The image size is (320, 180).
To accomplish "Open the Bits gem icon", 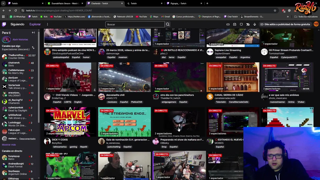I will point(254,24).
